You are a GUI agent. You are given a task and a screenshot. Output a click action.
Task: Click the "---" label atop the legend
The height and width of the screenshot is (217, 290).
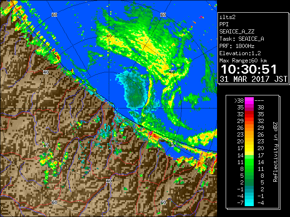(259, 101)
